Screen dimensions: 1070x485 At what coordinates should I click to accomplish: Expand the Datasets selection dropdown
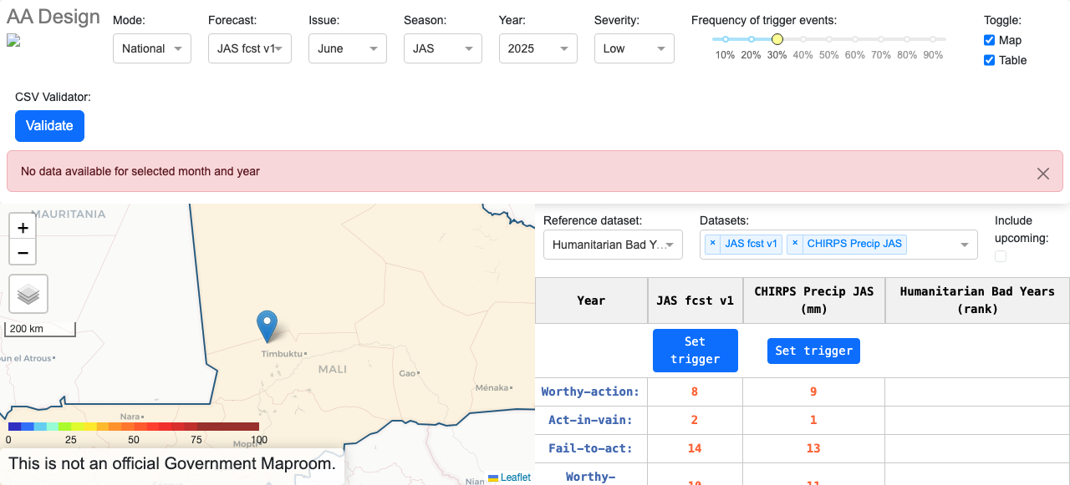pyautogui.click(x=966, y=244)
